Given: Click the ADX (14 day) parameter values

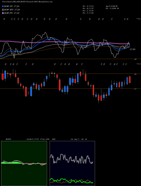Looking at the screenshot, I should (79, 139).
